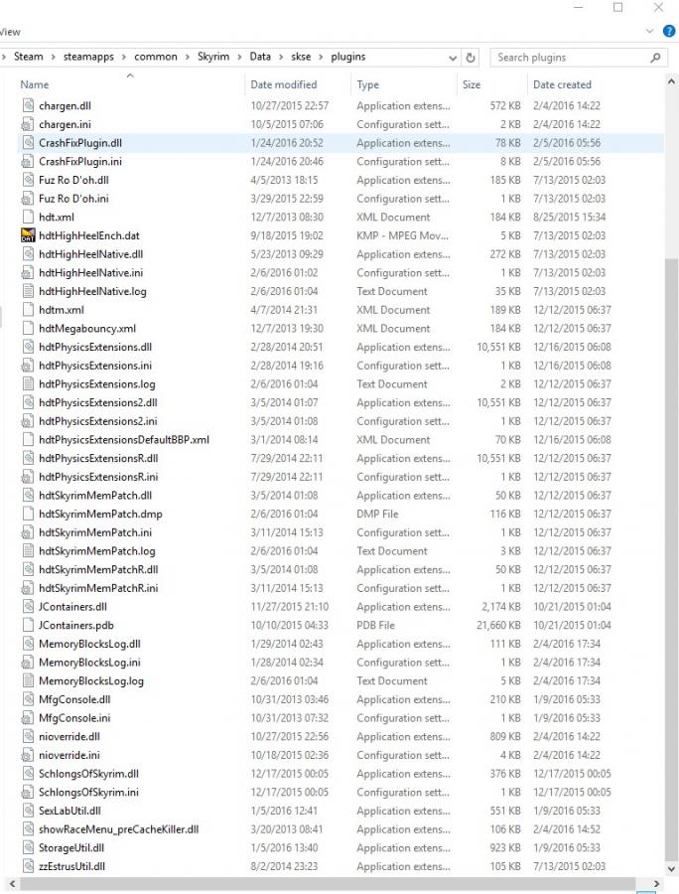Navigate to the skse folder breadcrumb
The image size is (679, 894).
(x=301, y=57)
